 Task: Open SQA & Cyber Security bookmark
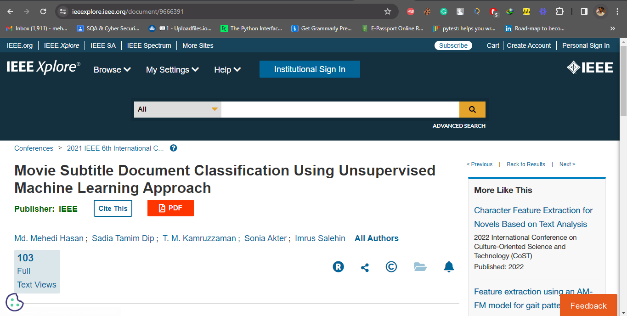point(108,28)
